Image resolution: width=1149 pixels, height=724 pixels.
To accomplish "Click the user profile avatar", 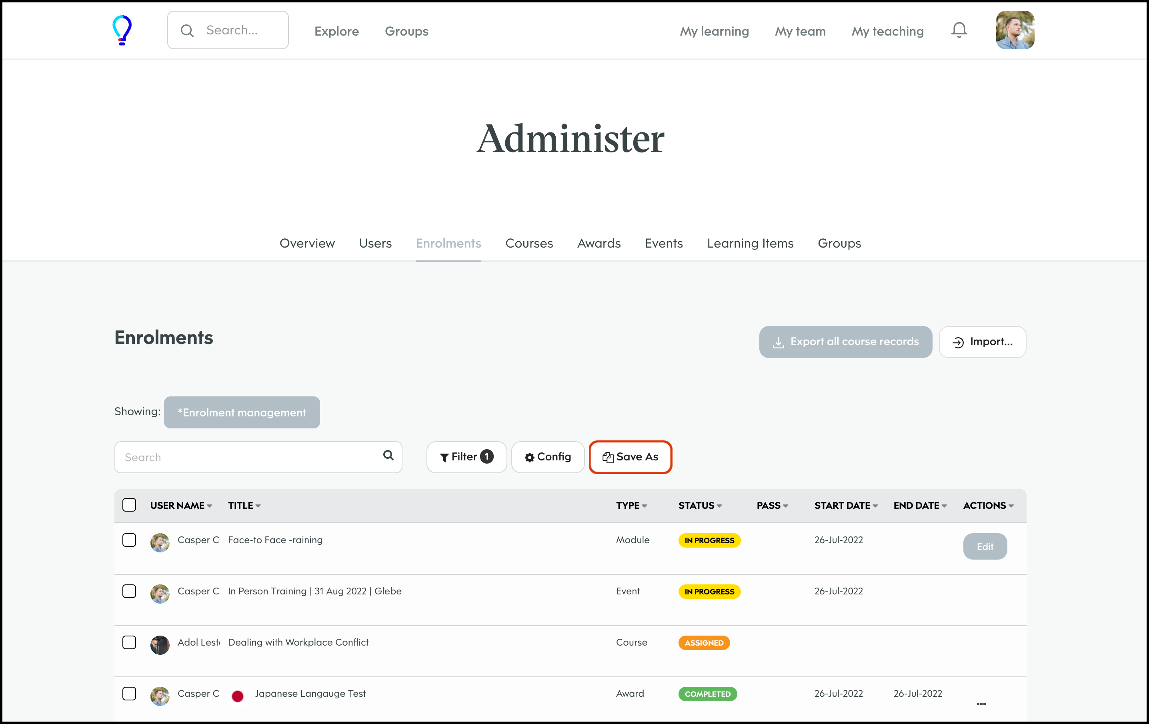I will coord(1015,30).
